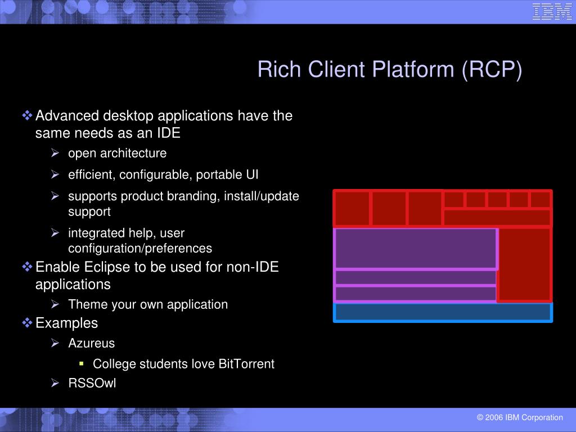Click "Theme your own application" bullet

click(148, 304)
